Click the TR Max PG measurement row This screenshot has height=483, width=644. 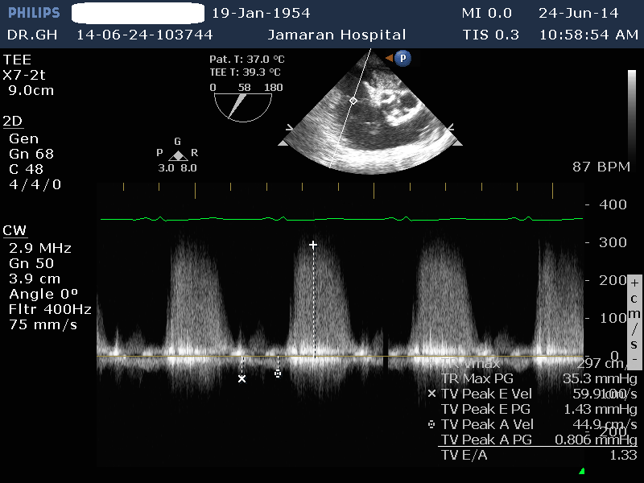[x=538, y=378]
